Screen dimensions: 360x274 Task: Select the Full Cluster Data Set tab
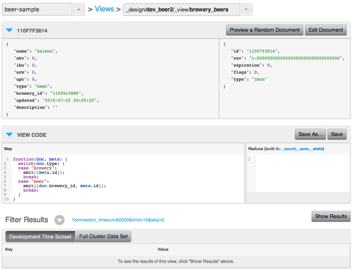pyautogui.click(x=103, y=237)
